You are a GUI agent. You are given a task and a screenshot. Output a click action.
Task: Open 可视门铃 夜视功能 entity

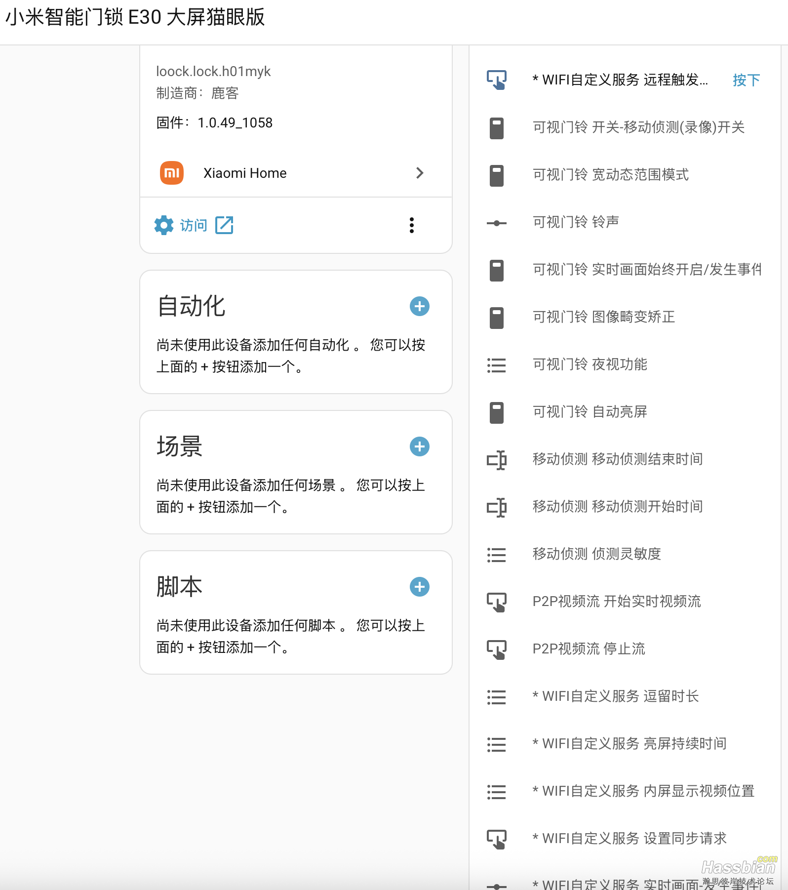590,364
